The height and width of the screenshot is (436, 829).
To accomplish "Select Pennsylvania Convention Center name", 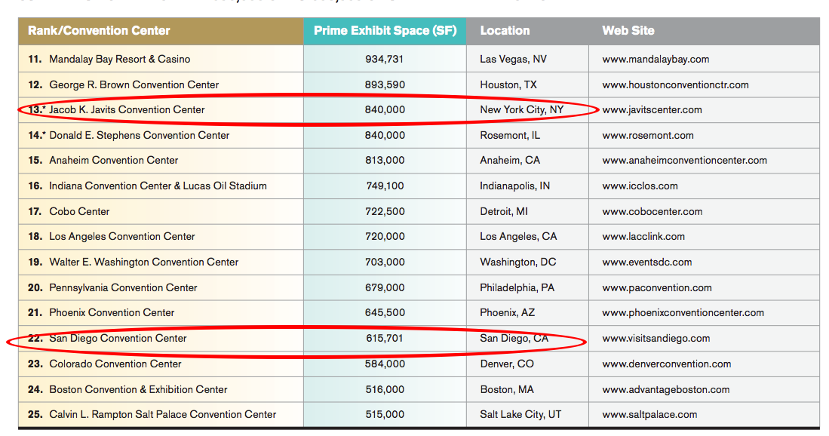I will [x=123, y=287].
